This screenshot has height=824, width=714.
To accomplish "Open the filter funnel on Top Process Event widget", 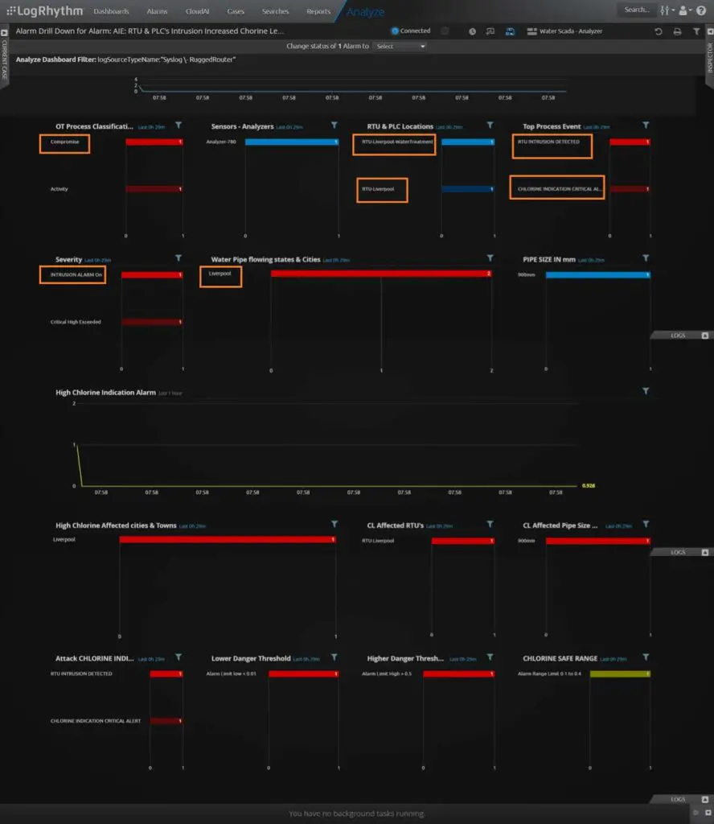I will (644, 126).
